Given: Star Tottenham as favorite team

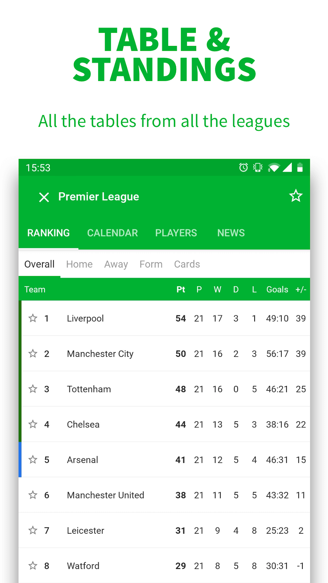Looking at the screenshot, I should pyautogui.click(x=33, y=389).
